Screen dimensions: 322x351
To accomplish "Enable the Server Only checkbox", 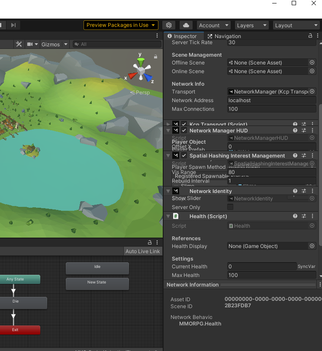I will point(230,207).
